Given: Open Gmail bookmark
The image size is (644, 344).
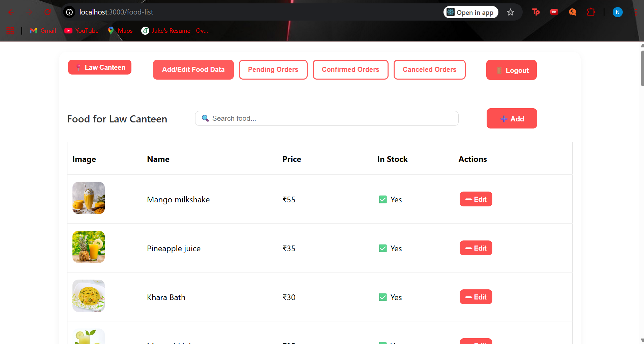Looking at the screenshot, I should 43,31.
